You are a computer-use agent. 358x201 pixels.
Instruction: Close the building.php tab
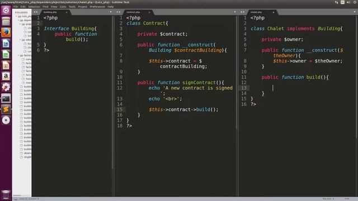point(67,12)
